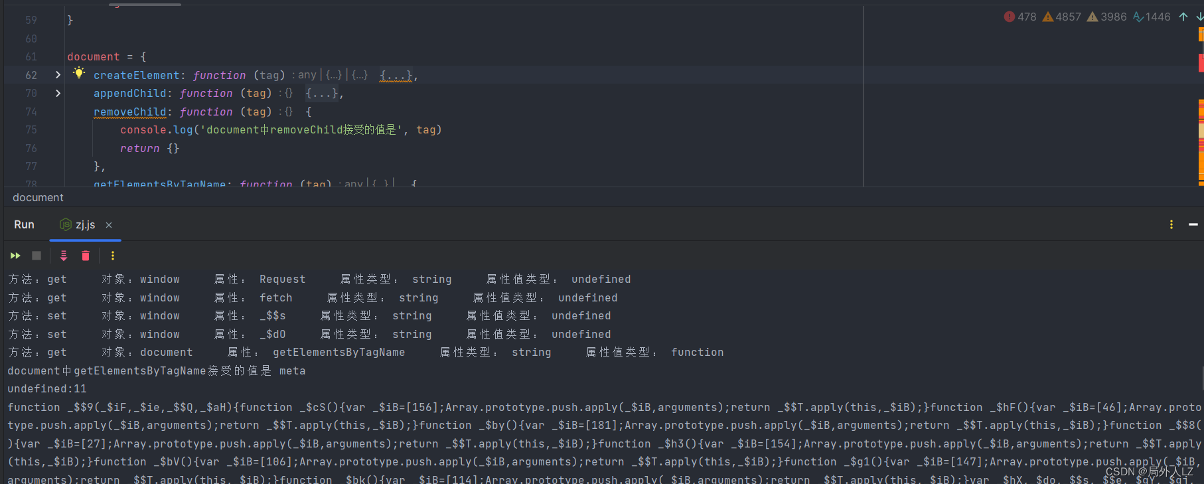Click the Rerun button in Run toolbar
Screen dimensions: 1204x484
pos(15,256)
